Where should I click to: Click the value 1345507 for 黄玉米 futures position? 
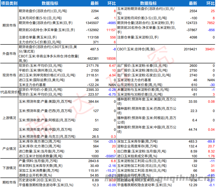[x=91, y=23]
